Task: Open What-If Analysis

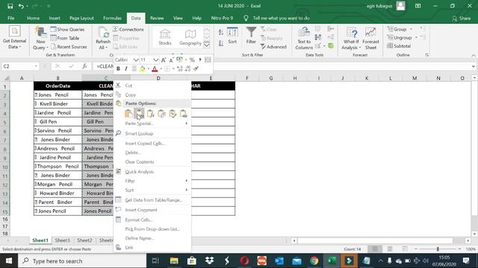Action: [351, 38]
